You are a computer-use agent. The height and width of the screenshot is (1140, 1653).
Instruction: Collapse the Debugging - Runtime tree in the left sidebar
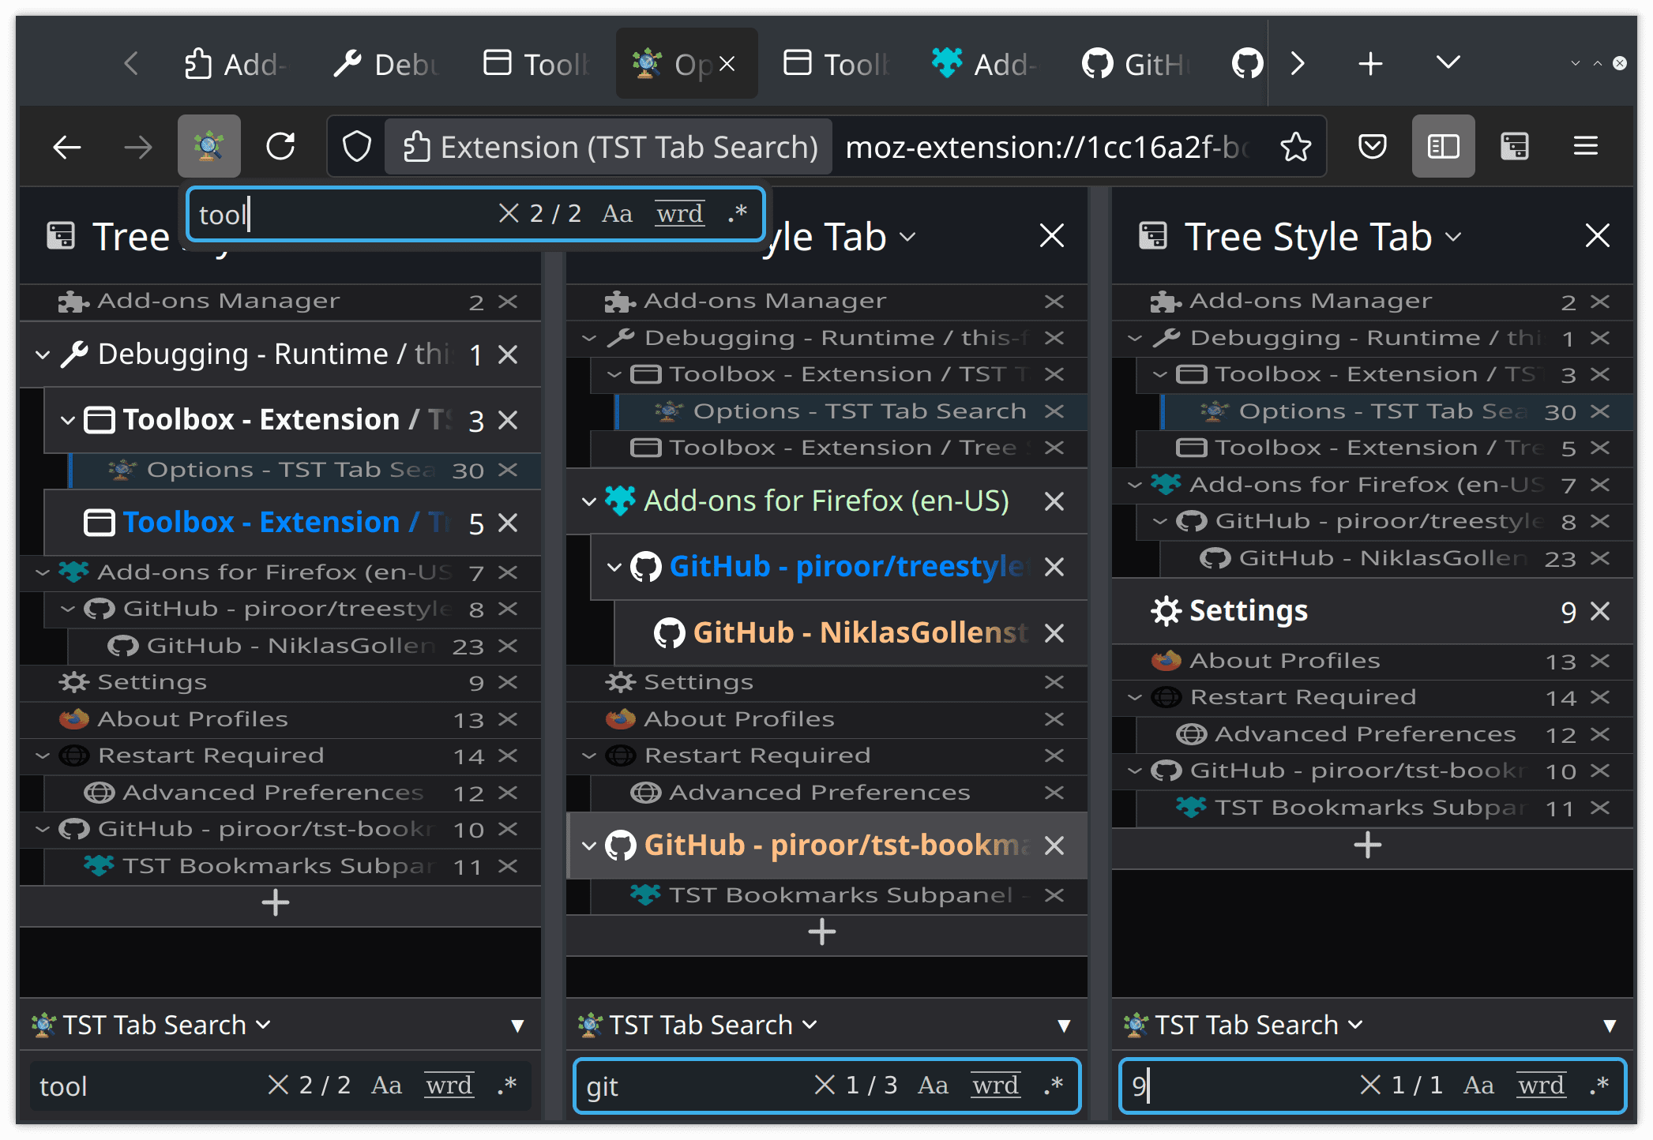point(43,355)
